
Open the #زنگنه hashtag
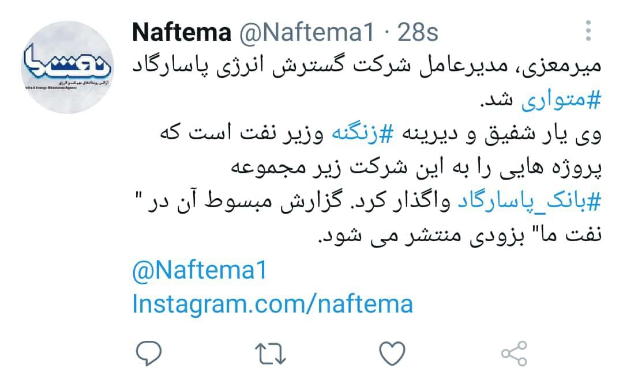tap(362, 134)
